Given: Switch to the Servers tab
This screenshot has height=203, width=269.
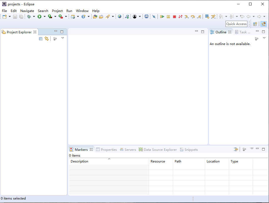Looking at the screenshot, I should click(x=128, y=149).
